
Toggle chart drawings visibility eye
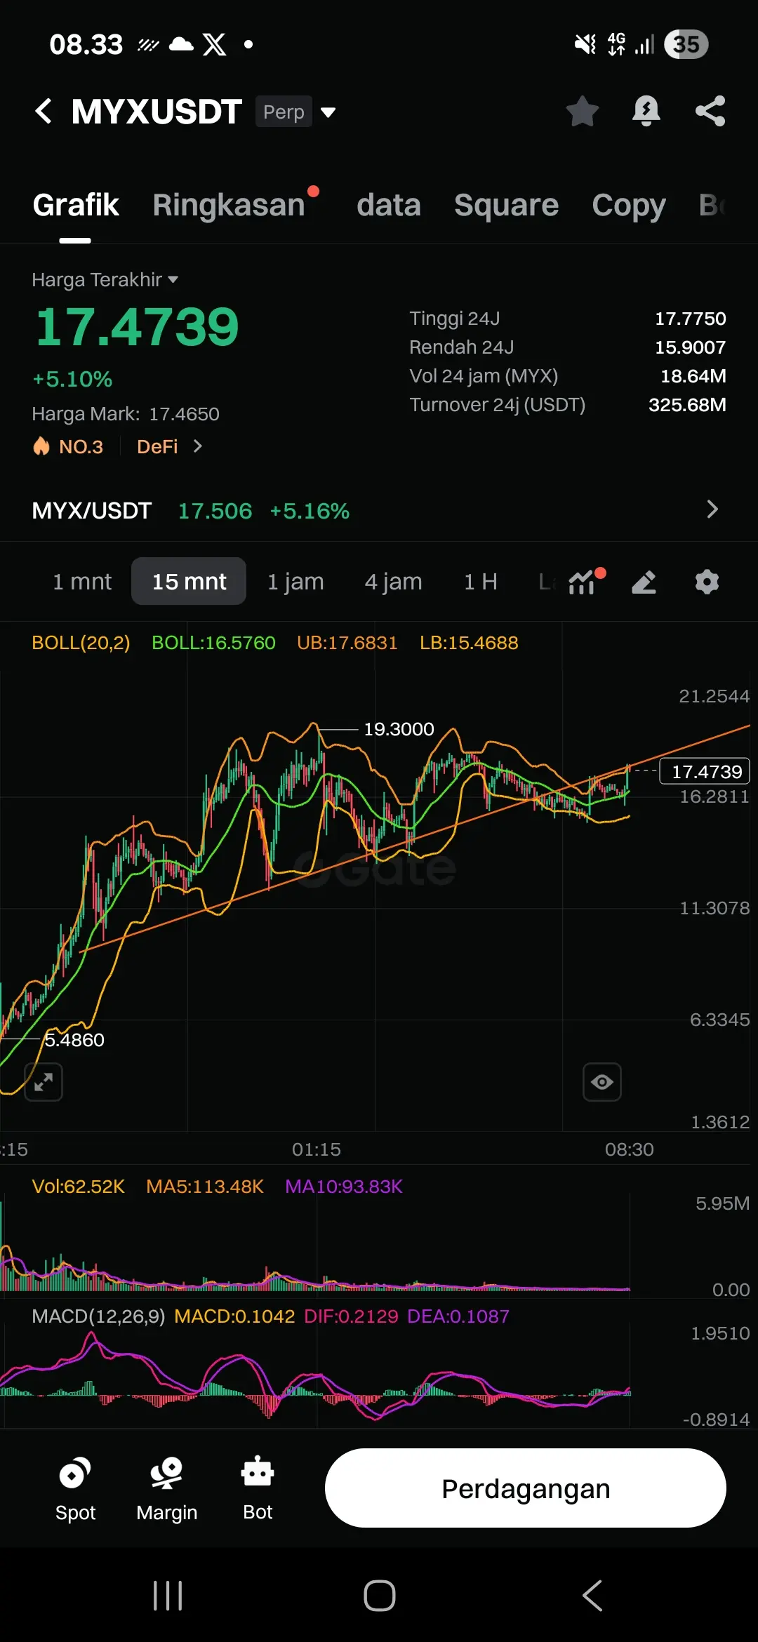pyautogui.click(x=602, y=1081)
